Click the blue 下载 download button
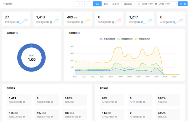 tap(183, 4)
